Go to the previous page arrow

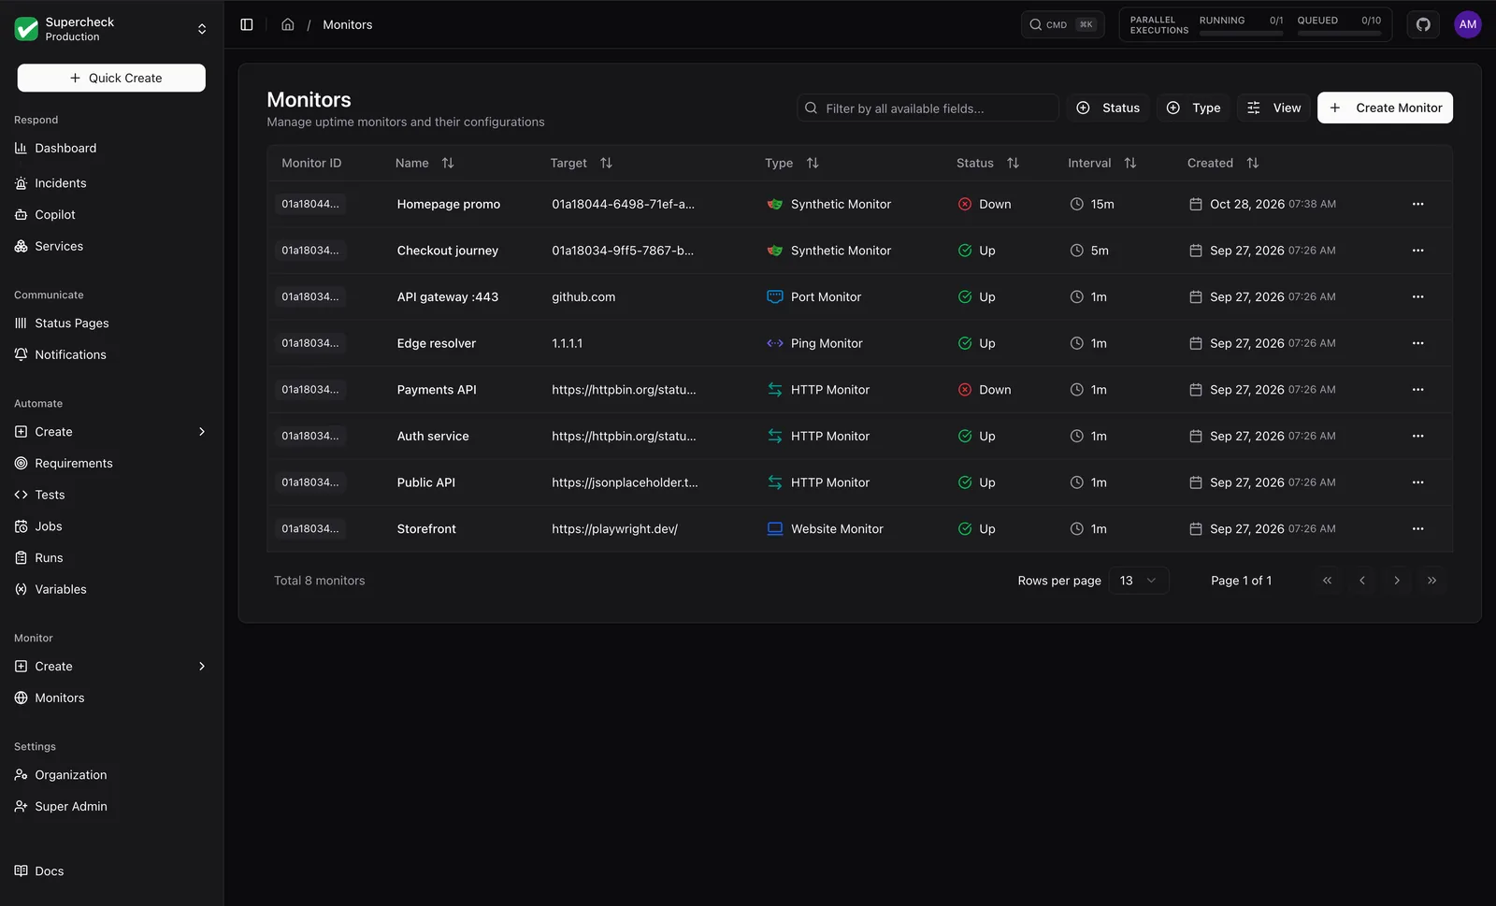click(x=1362, y=581)
